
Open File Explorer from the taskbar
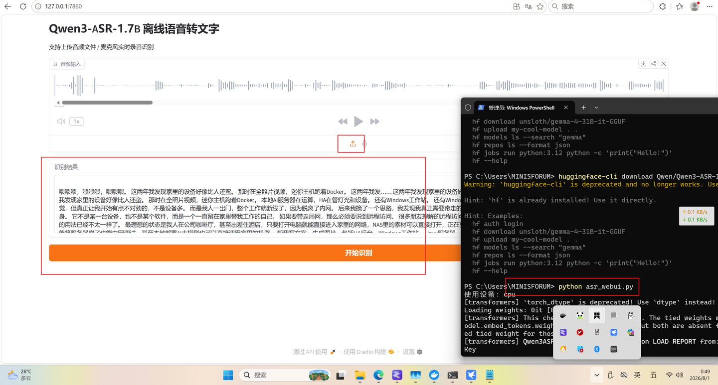pos(359,375)
